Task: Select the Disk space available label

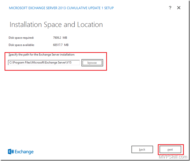Action: pos(22,45)
